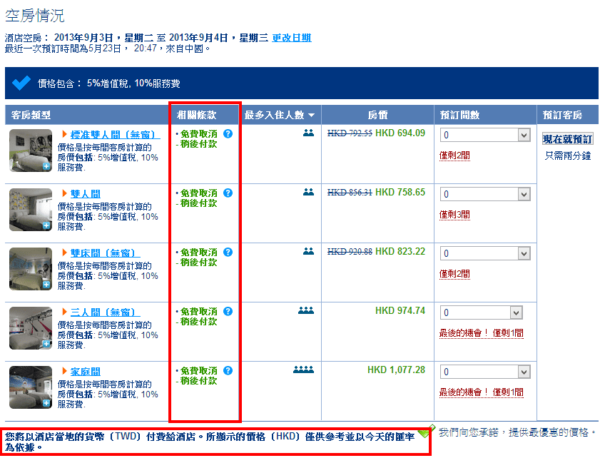The width and height of the screenshot is (605, 458).
Task: Click plus icon on 三人間 room photo
Action: click(x=46, y=344)
